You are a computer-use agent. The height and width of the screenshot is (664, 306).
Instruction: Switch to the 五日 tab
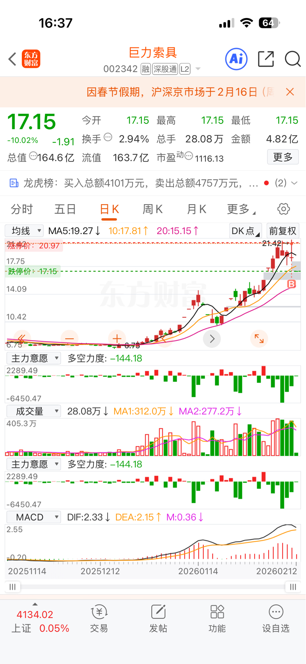coord(65,209)
